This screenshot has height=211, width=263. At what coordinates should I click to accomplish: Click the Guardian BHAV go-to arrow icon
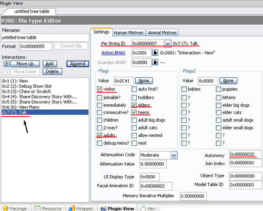click(155, 62)
